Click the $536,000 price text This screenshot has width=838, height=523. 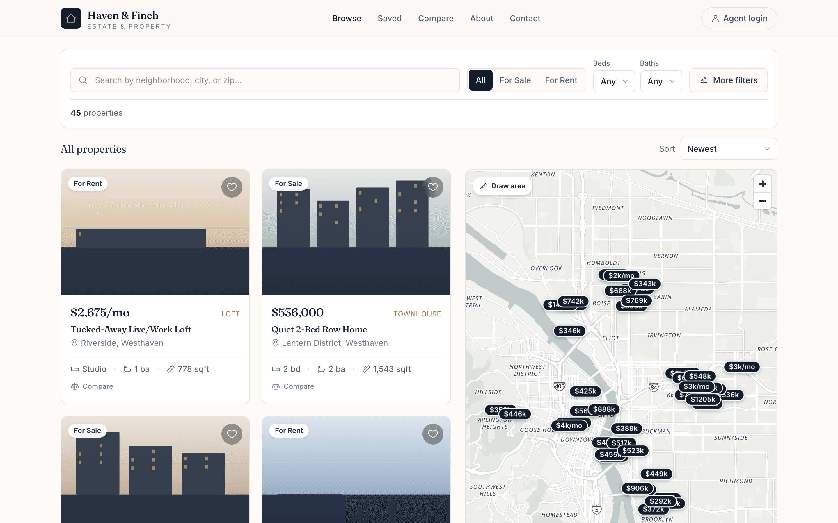(x=297, y=312)
